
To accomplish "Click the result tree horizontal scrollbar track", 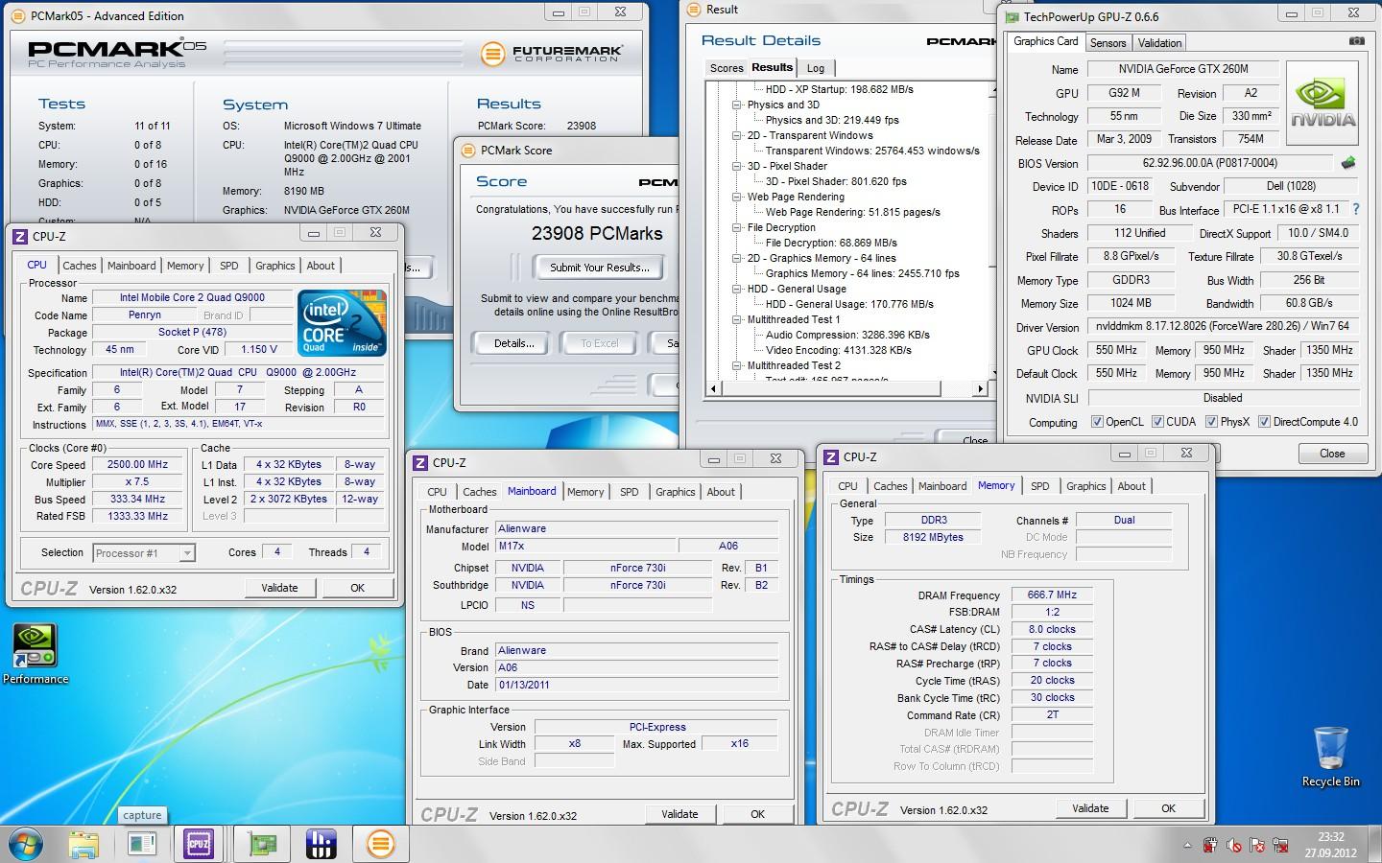I will [845, 389].
